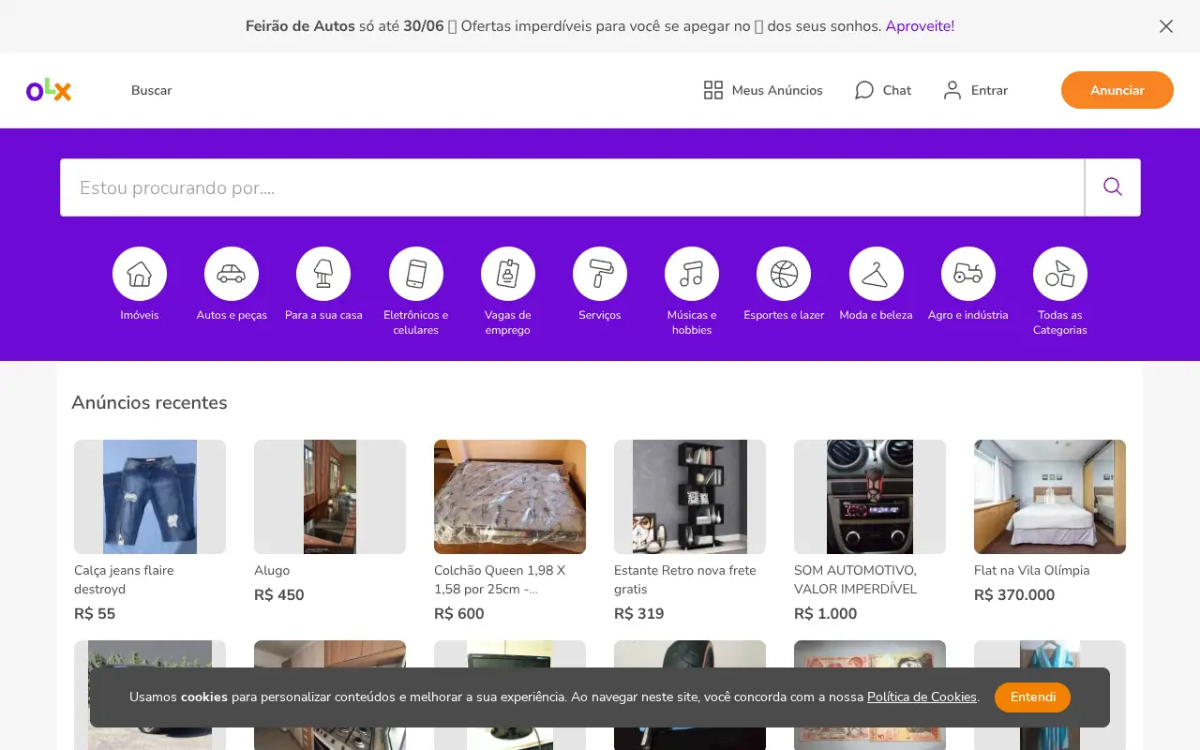Open the Calça jeans flaire destroyd thumbnail

[150, 497]
